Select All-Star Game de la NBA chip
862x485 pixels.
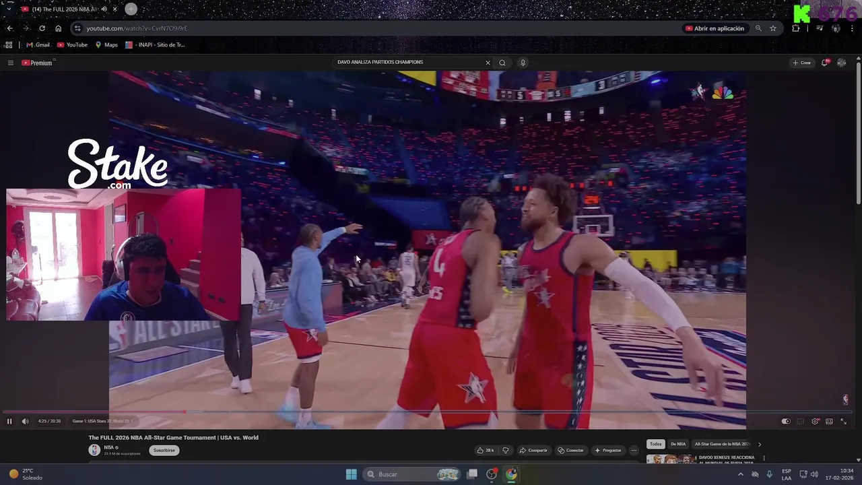(721, 444)
